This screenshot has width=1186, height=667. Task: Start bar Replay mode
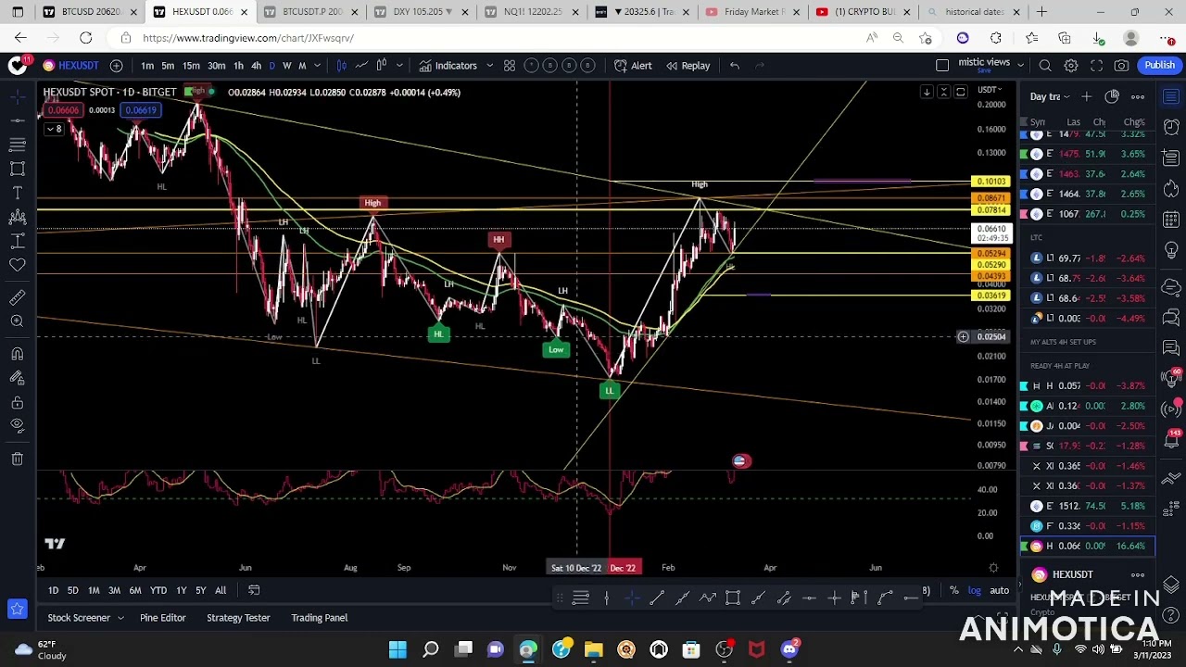688,66
